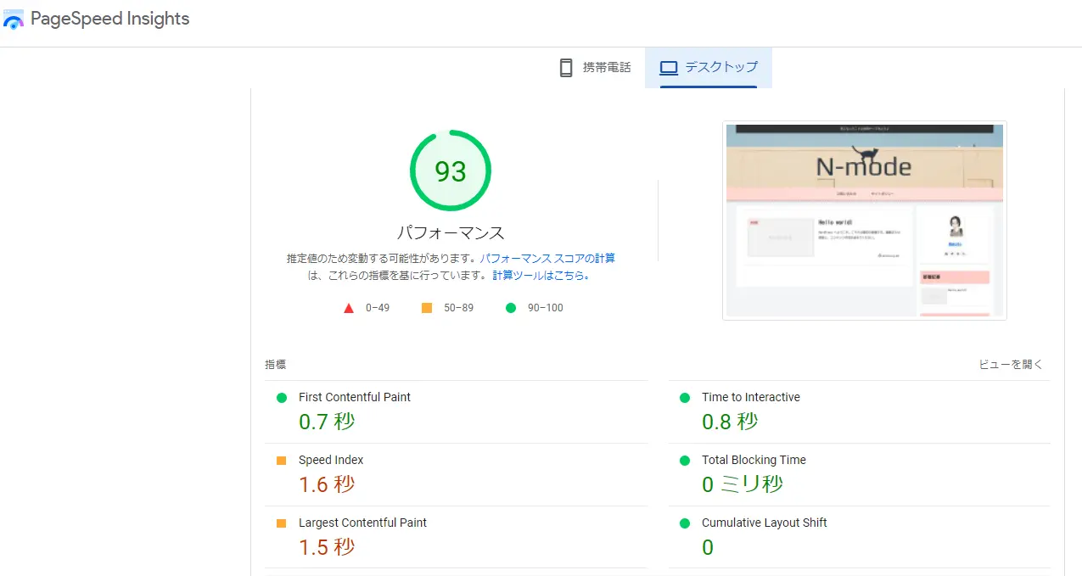
Task: Click orange square beside Speed Index
Action: click(x=282, y=461)
